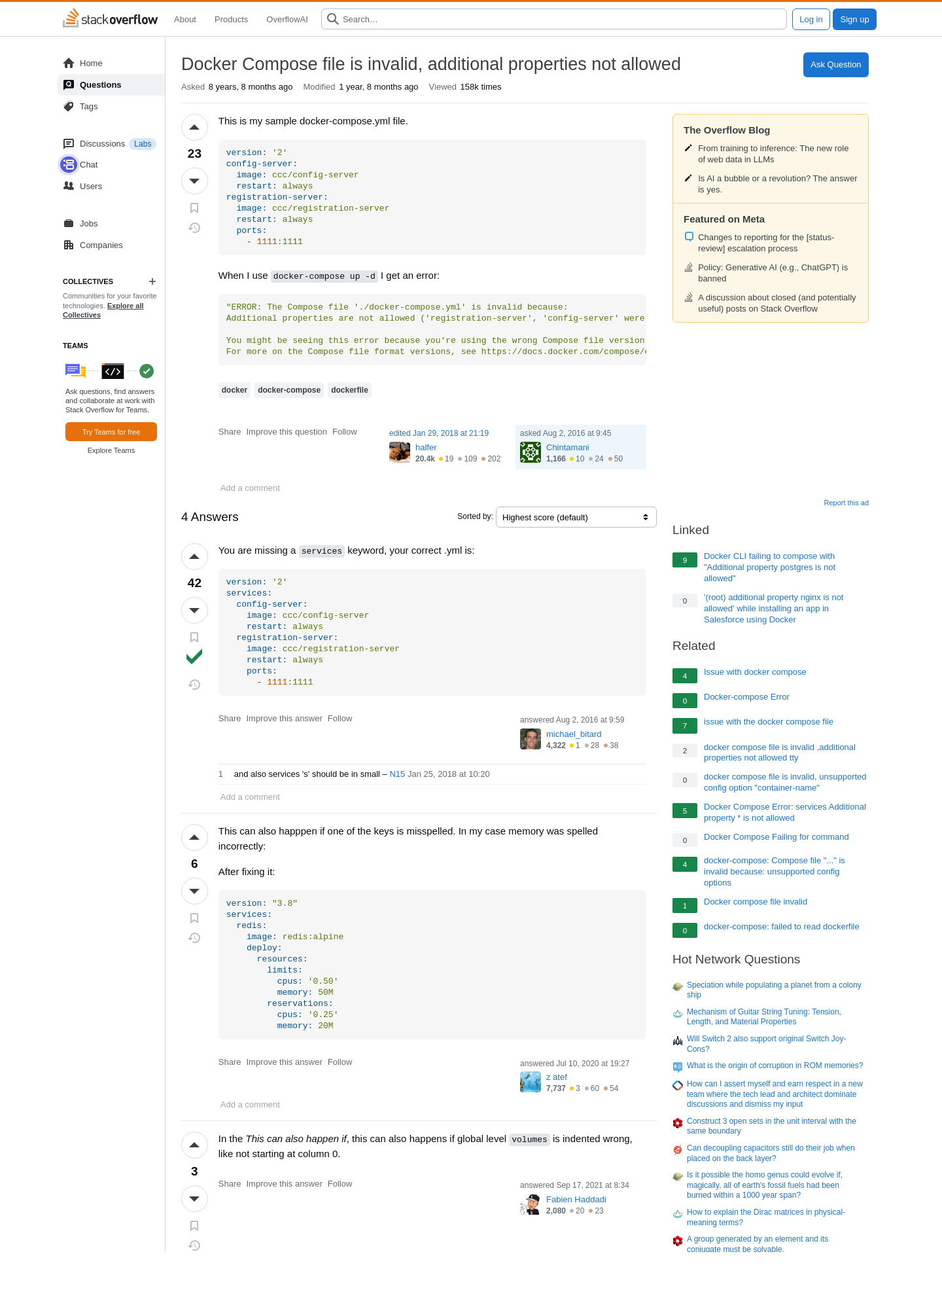Select the docker tag

pos(234,390)
